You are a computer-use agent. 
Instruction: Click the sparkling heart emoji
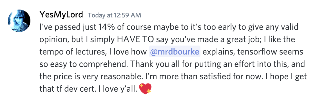(x=145, y=89)
